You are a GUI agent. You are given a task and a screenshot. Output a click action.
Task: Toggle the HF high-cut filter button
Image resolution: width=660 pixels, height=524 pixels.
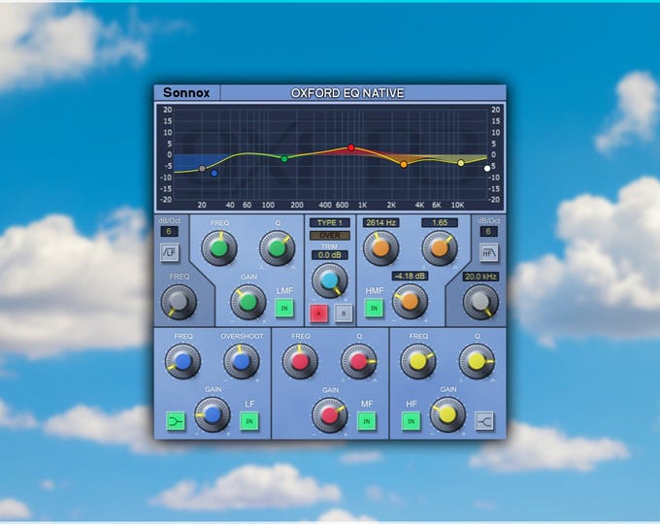tap(488, 252)
